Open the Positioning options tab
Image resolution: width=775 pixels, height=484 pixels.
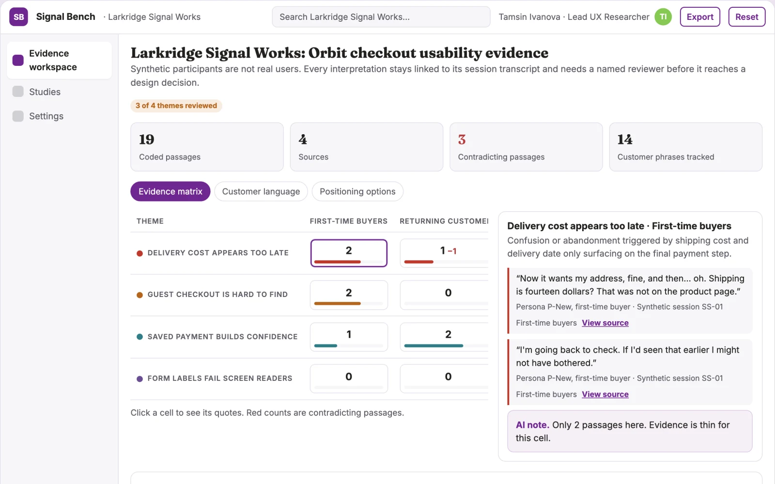click(357, 191)
